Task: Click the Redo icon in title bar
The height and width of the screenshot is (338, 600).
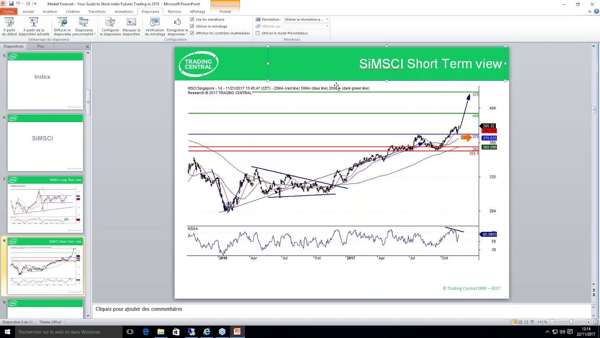Action: tap(28, 4)
